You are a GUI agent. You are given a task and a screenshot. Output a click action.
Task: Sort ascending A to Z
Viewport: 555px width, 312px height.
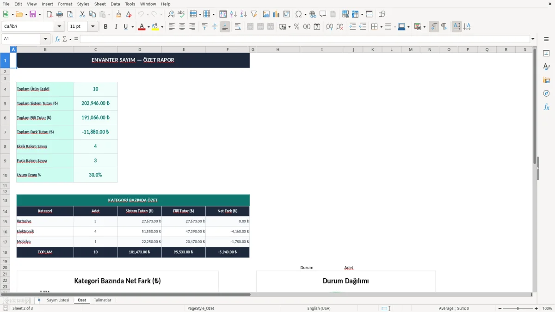coord(234,14)
